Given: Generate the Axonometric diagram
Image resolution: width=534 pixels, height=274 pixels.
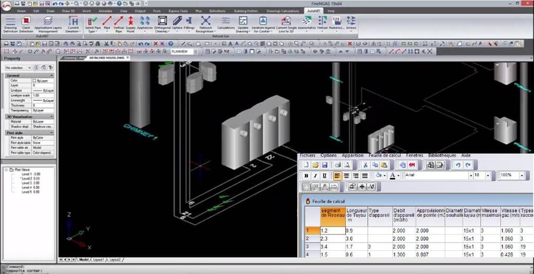Looking at the screenshot, I should 307,24.
